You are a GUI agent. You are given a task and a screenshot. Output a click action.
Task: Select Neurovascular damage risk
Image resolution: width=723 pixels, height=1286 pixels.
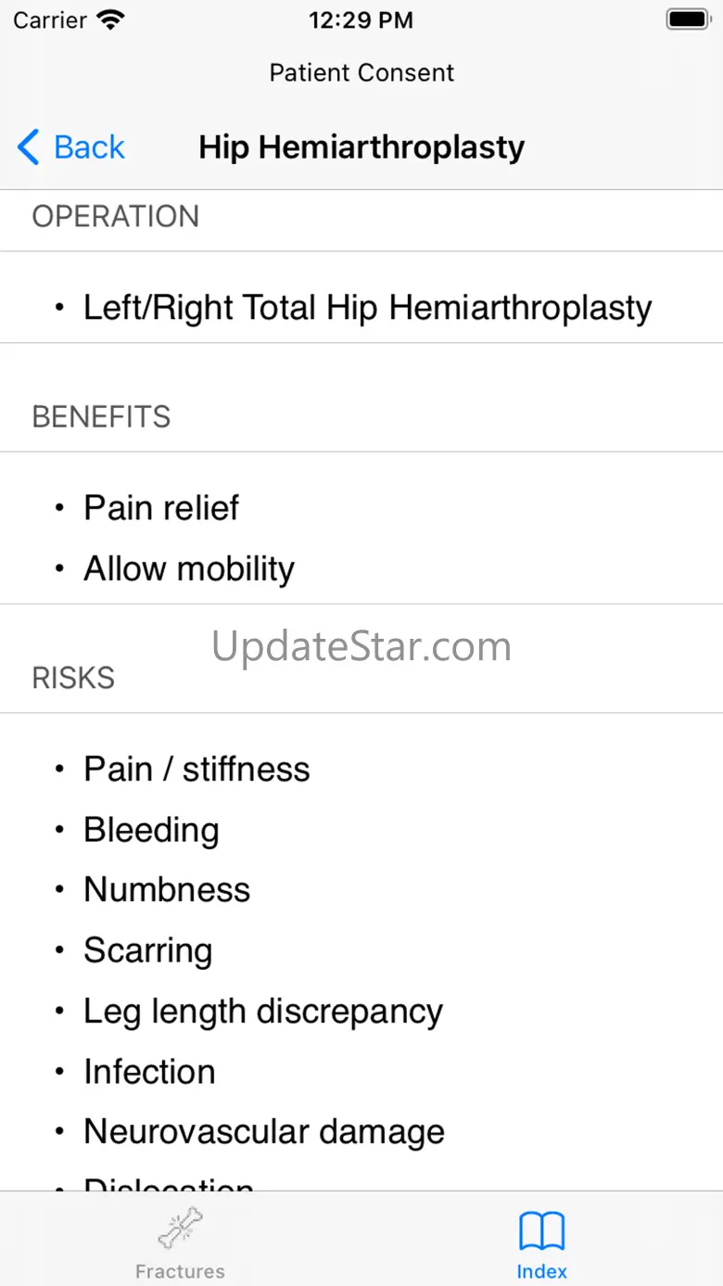click(264, 1132)
